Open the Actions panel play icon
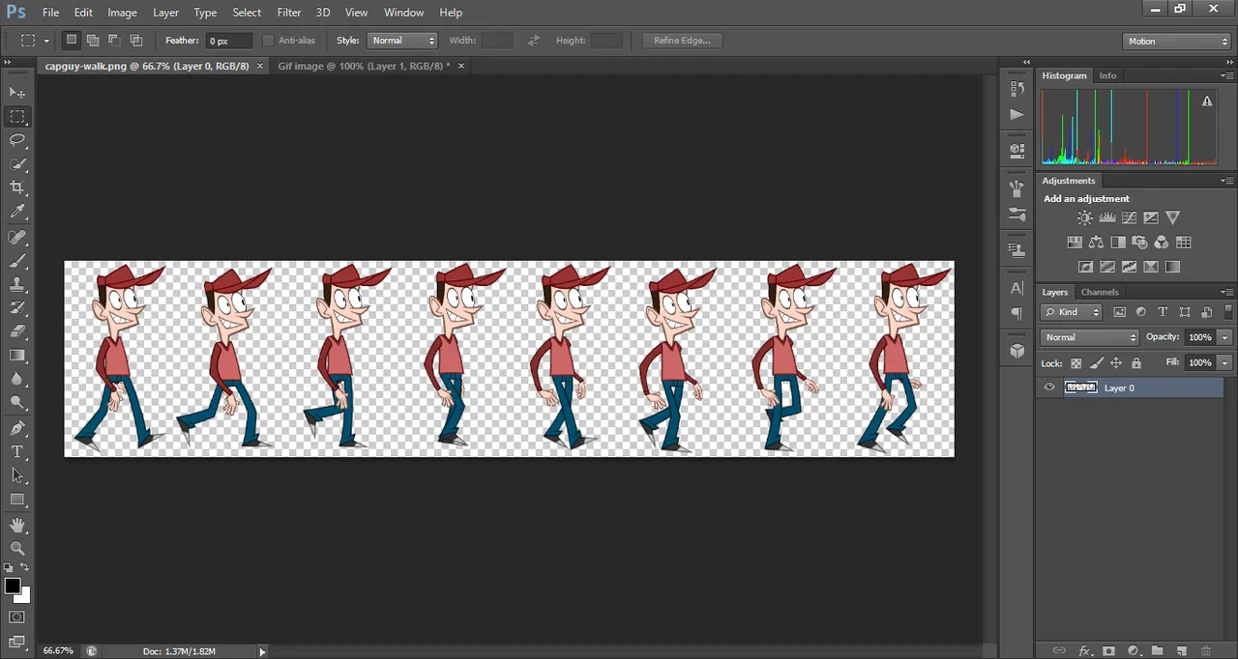The width and height of the screenshot is (1238, 659). point(1017,114)
